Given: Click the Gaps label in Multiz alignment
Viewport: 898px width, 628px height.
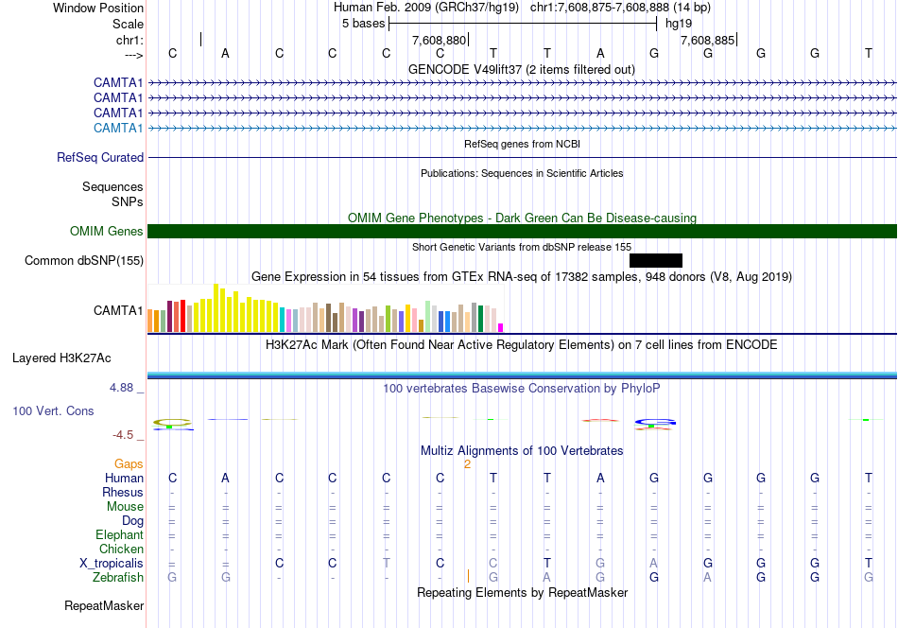Looking at the screenshot, I should pos(129,463).
